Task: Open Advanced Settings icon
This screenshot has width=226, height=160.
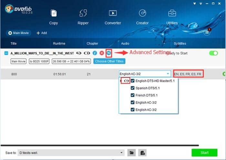Action: (109, 53)
